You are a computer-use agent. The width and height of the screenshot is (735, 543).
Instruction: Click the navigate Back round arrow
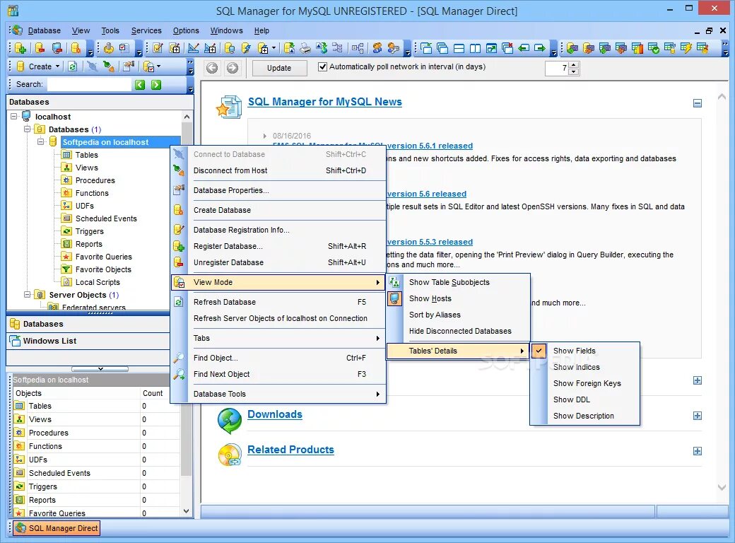point(212,68)
